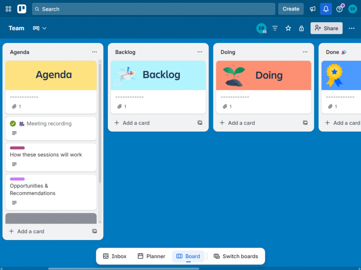
Task: Open the Backlog list actions menu
Action: (x=200, y=52)
